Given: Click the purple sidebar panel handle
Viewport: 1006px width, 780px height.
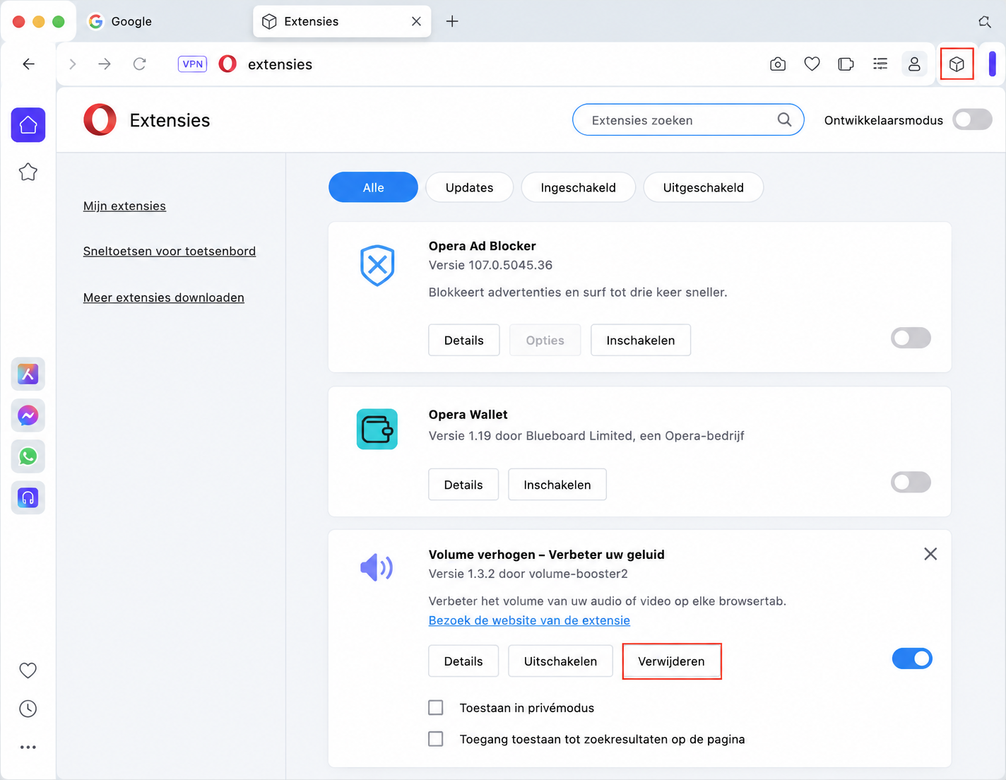Looking at the screenshot, I should coord(992,64).
